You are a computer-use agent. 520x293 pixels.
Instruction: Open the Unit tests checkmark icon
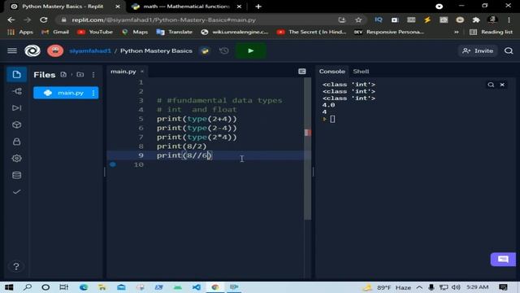click(16, 192)
